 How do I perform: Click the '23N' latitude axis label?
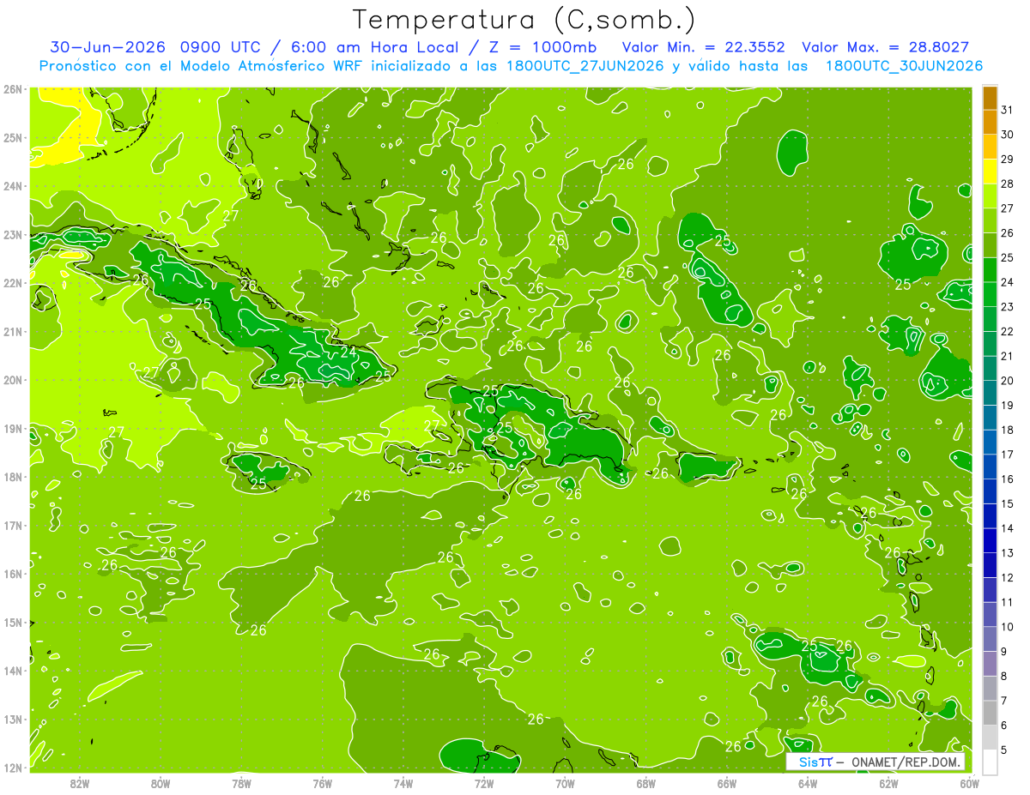pyautogui.click(x=12, y=235)
